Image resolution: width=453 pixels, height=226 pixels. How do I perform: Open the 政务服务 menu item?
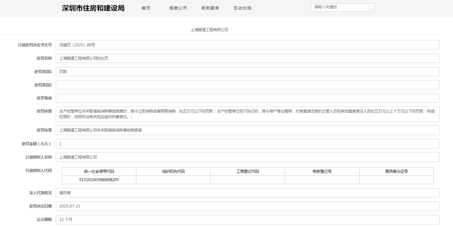click(210, 8)
